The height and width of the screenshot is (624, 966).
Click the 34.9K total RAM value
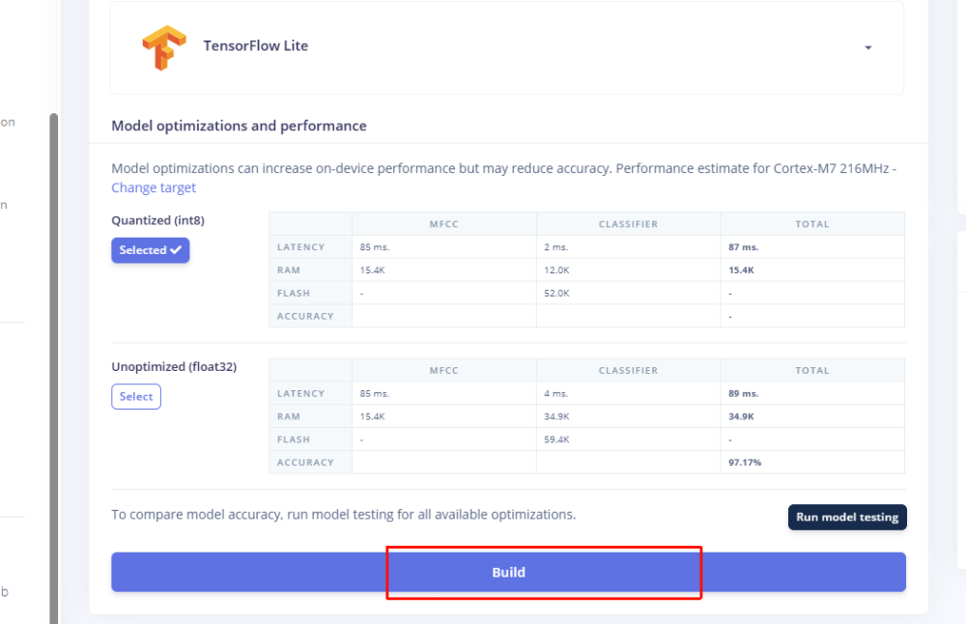pos(741,416)
